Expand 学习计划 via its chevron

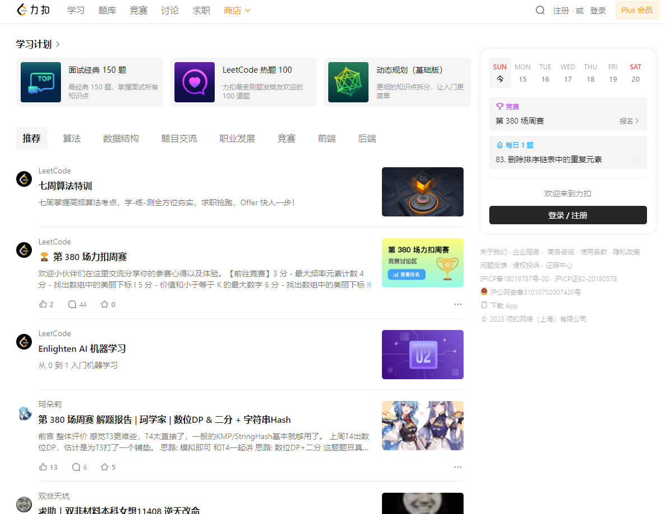click(58, 44)
